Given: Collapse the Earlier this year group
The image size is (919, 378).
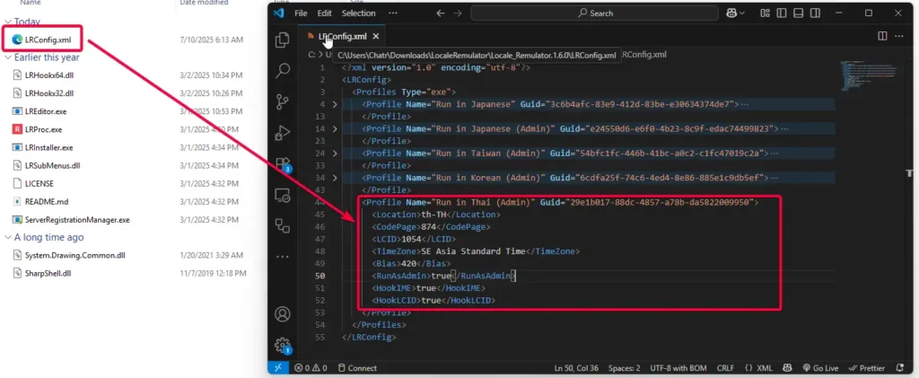Looking at the screenshot, I should (7, 57).
